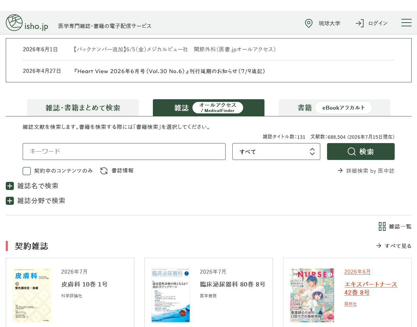
Task: Open 皮膚科 cover thumbnail
Action: 32,295
